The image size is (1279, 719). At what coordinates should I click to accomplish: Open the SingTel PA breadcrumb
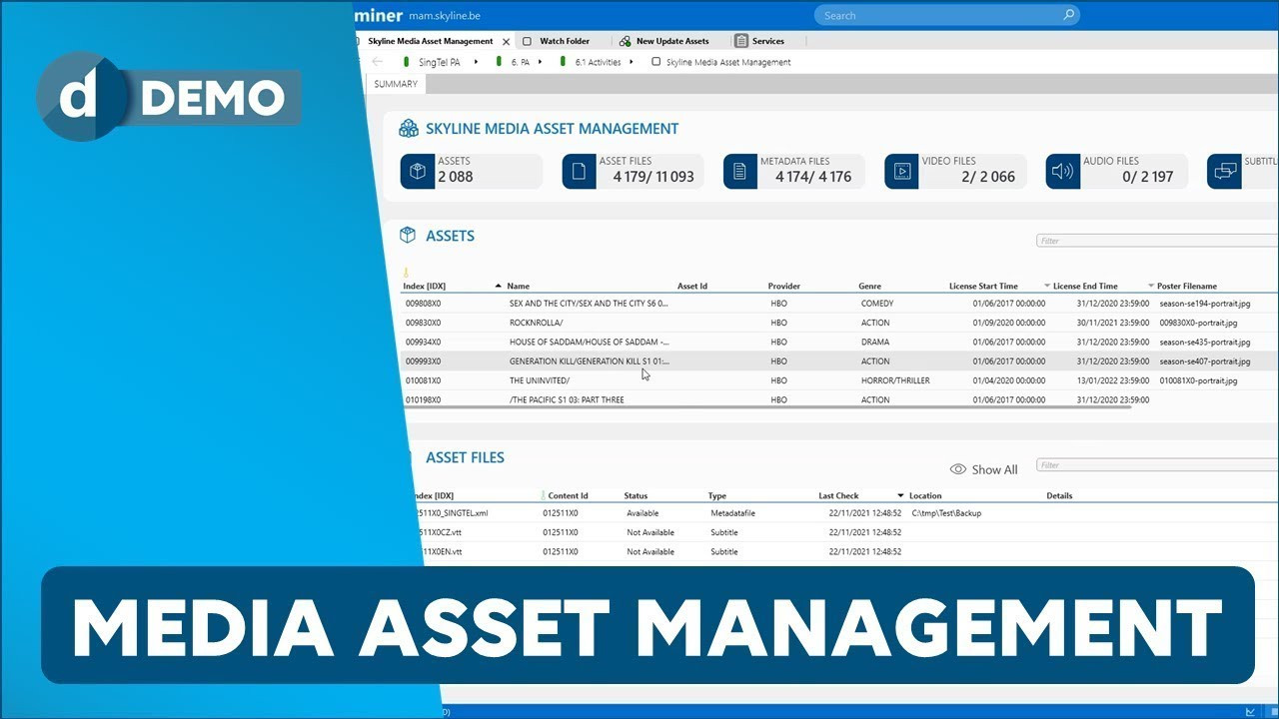click(440, 62)
